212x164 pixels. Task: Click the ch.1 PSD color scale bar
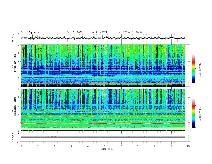[x=194, y=69]
